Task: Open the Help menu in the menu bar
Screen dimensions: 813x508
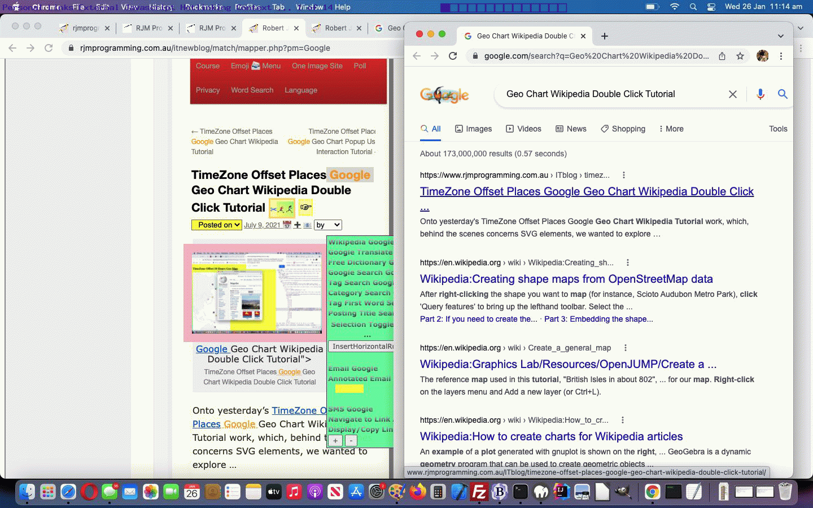Action: tap(342, 7)
